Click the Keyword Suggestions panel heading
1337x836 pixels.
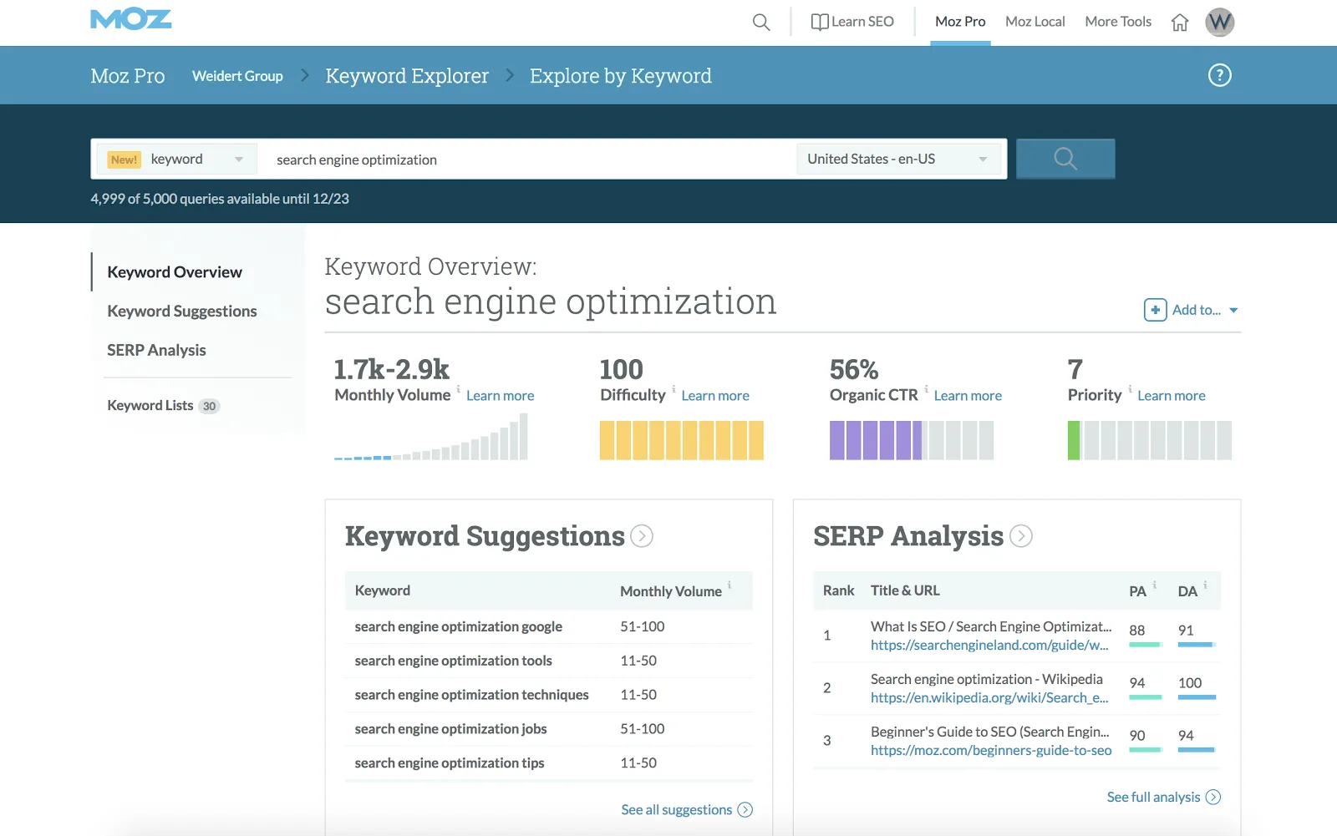click(x=485, y=536)
